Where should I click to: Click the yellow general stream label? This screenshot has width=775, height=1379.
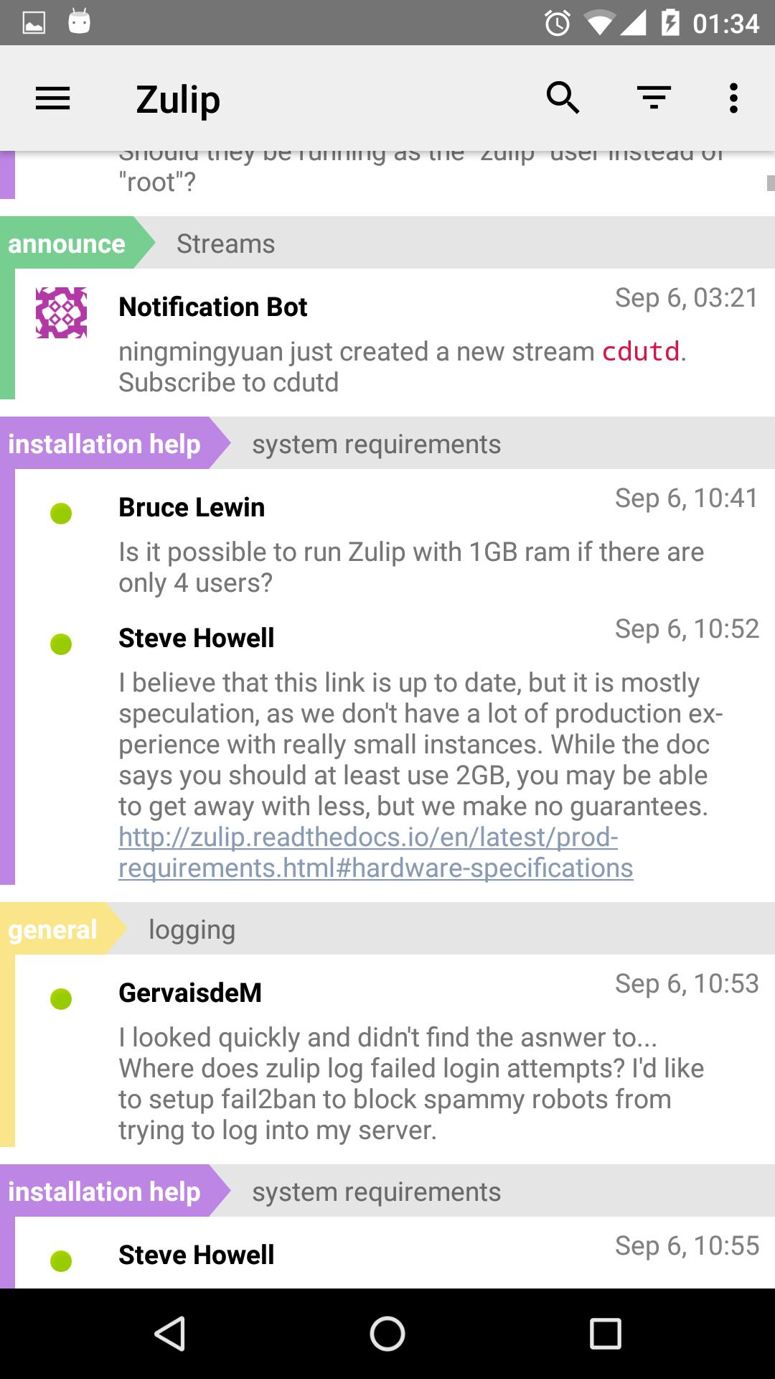[x=52, y=929]
